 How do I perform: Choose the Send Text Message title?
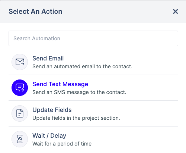tap(60, 84)
